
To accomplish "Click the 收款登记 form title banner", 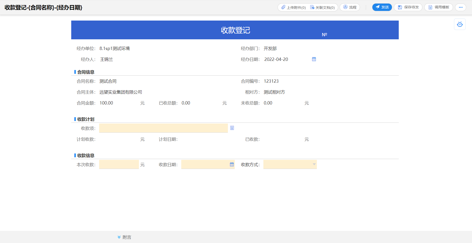I will 235,30.
